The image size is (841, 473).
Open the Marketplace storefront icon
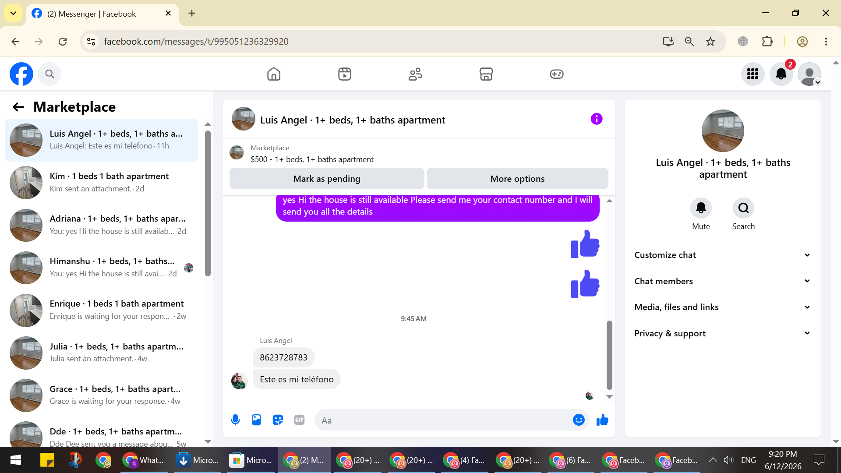click(486, 74)
